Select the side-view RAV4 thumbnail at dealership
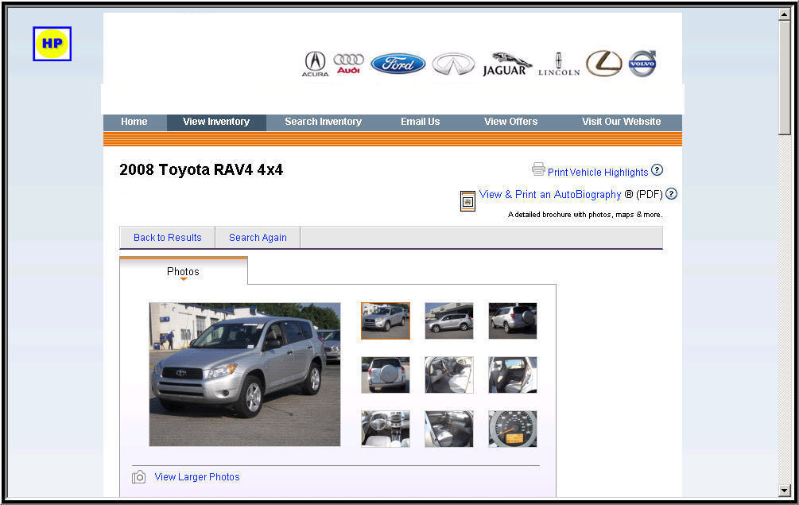 click(449, 320)
